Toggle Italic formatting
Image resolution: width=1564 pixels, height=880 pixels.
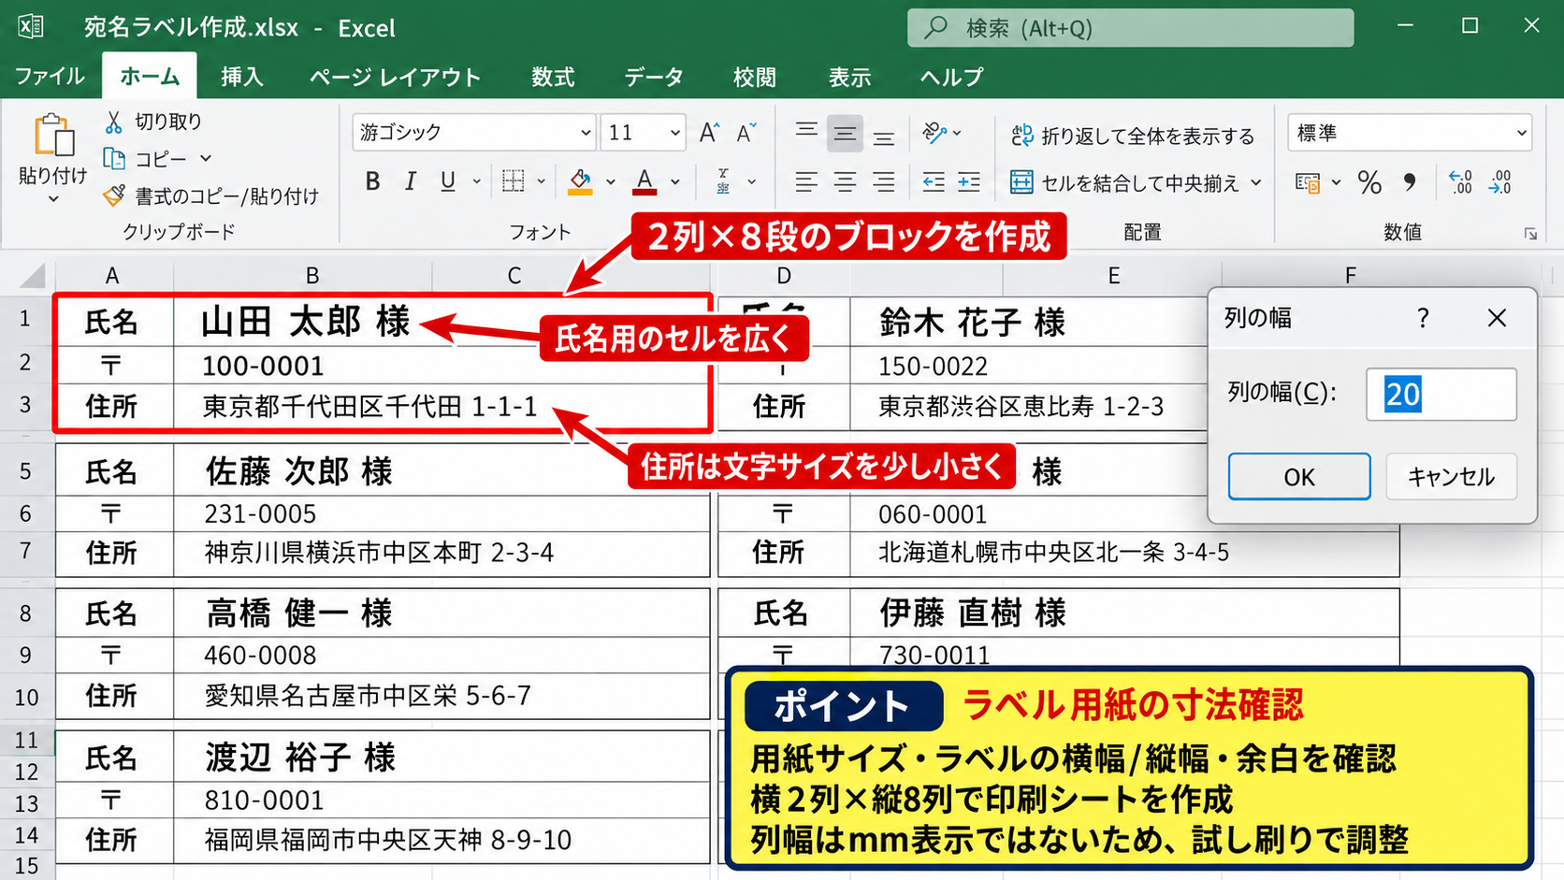point(410,181)
